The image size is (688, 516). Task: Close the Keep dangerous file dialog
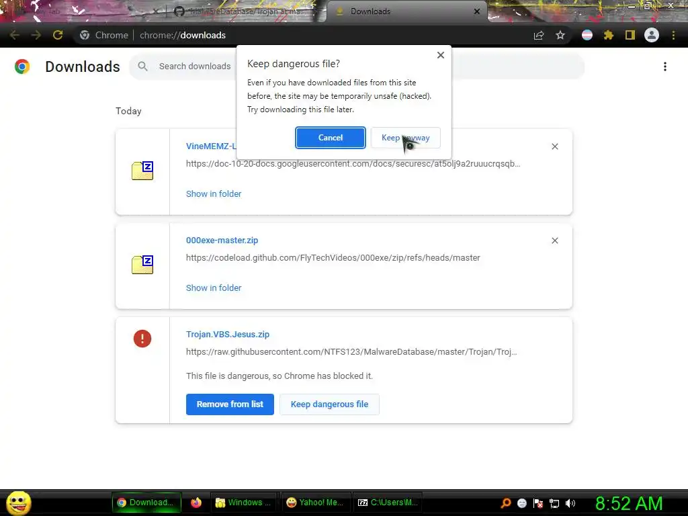441,55
